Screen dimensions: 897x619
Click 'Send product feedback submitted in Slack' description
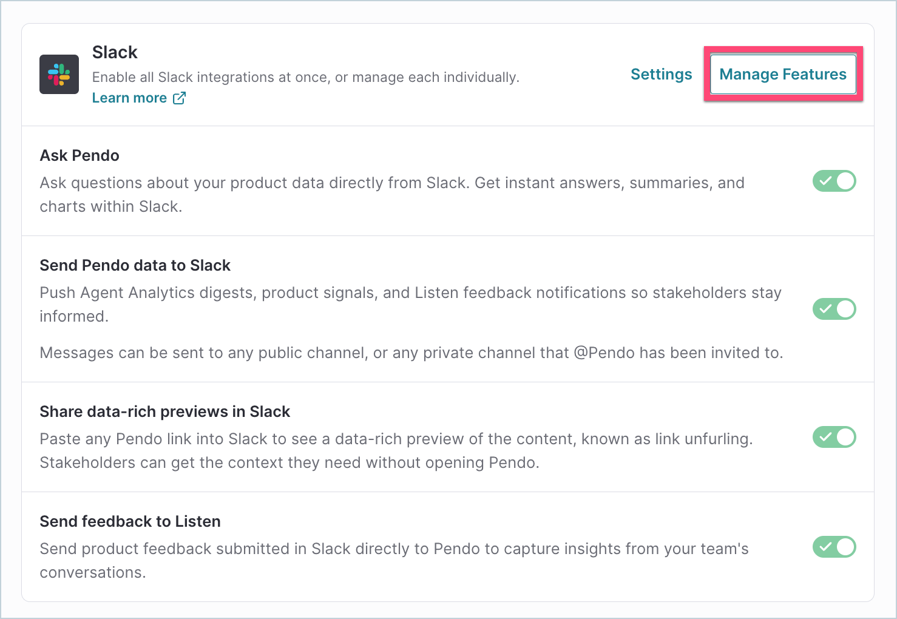click(x=394, y=560)
